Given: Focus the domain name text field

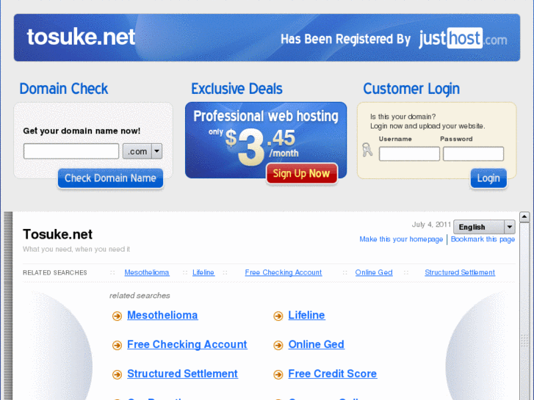Looking at the screenshot, I should pyautogui.click(x=71, y=151).
